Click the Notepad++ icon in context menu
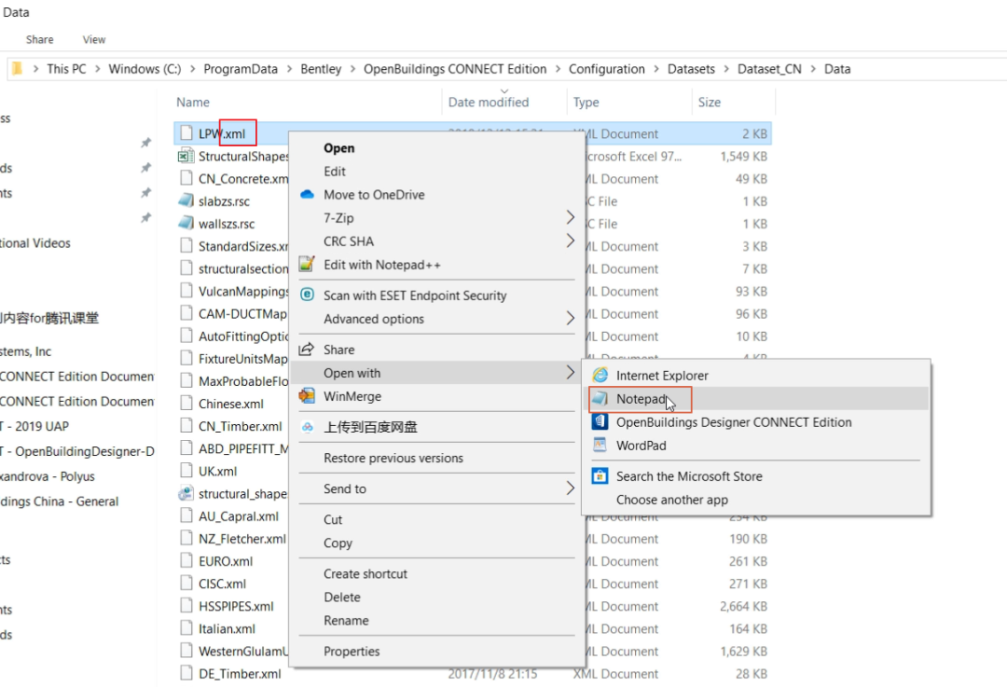The width and height of the screenshot is (1007, 687). pyautogui.click(x=307, y=264)
